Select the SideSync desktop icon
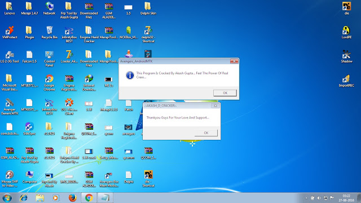The image size is (361, 203). [29, 129]
